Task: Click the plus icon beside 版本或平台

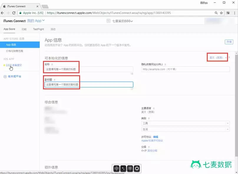Action: pos(5,76)
